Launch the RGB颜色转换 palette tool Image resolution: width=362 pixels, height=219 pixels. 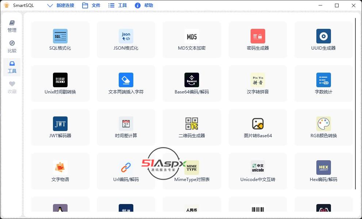point(323,127)
